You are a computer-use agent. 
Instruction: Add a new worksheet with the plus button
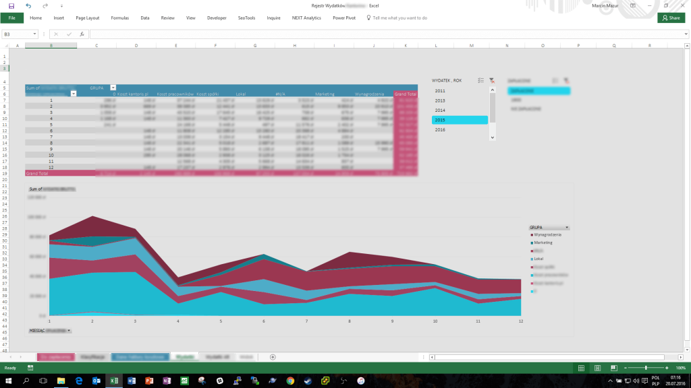pos(271,356)
